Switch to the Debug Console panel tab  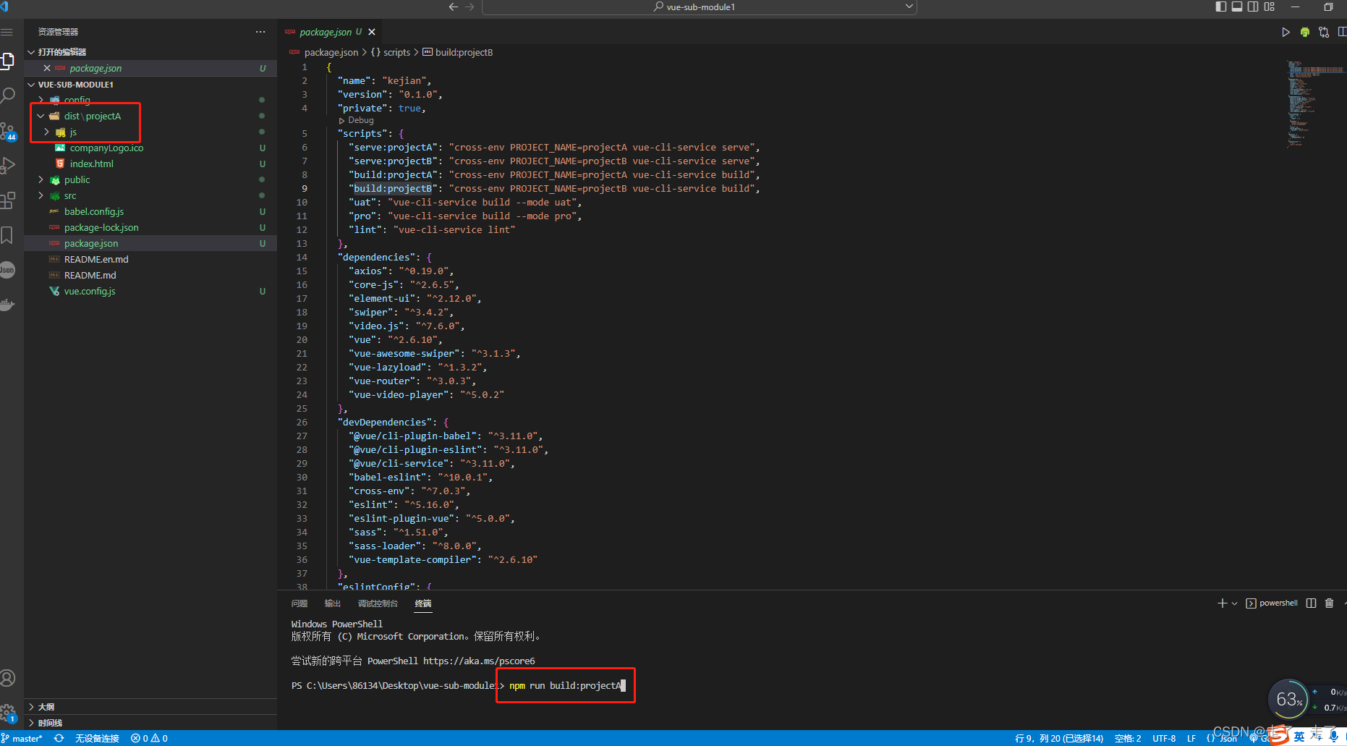point(378,603)
